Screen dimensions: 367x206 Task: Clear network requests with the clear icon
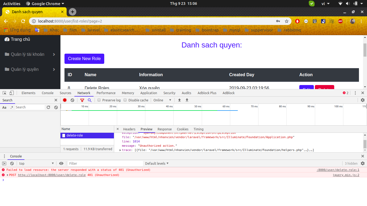click(72, 100)
